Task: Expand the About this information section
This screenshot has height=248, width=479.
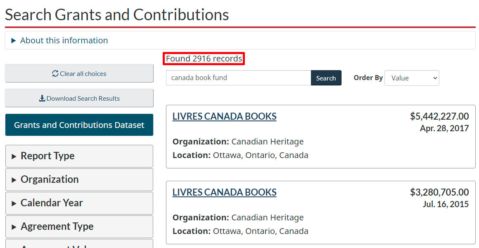Action: [x=64, y=40]
